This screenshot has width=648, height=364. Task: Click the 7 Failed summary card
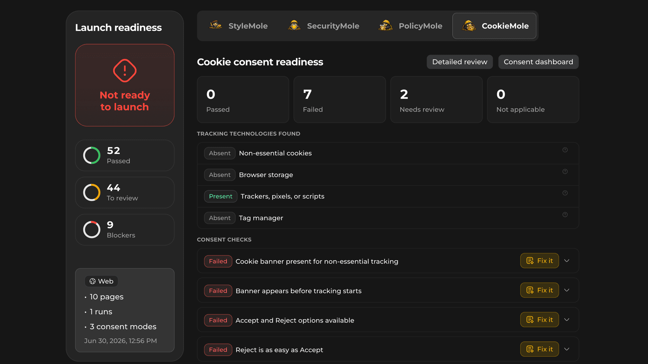[340, 99]
